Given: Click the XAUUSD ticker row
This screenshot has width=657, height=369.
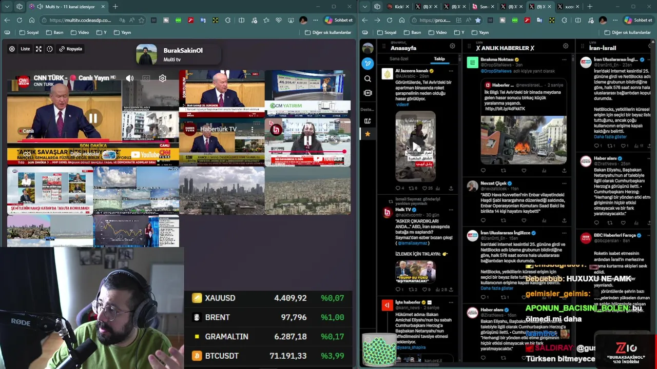Looking at the screenshot, I should coord(268,298).
